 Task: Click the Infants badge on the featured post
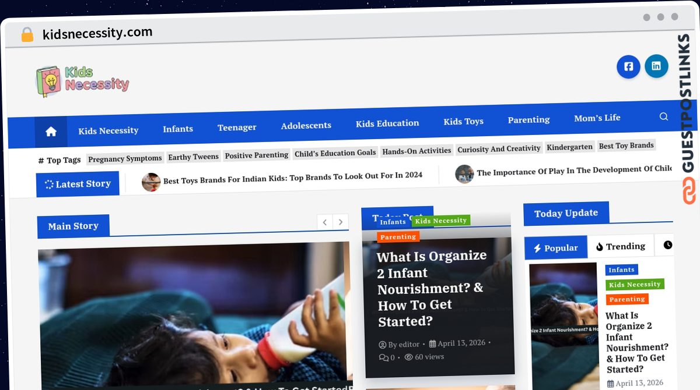[393, 222]
